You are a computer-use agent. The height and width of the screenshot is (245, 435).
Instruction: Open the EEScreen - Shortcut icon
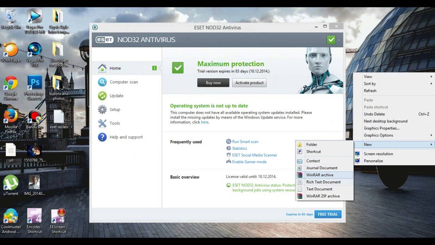[58, 221]
